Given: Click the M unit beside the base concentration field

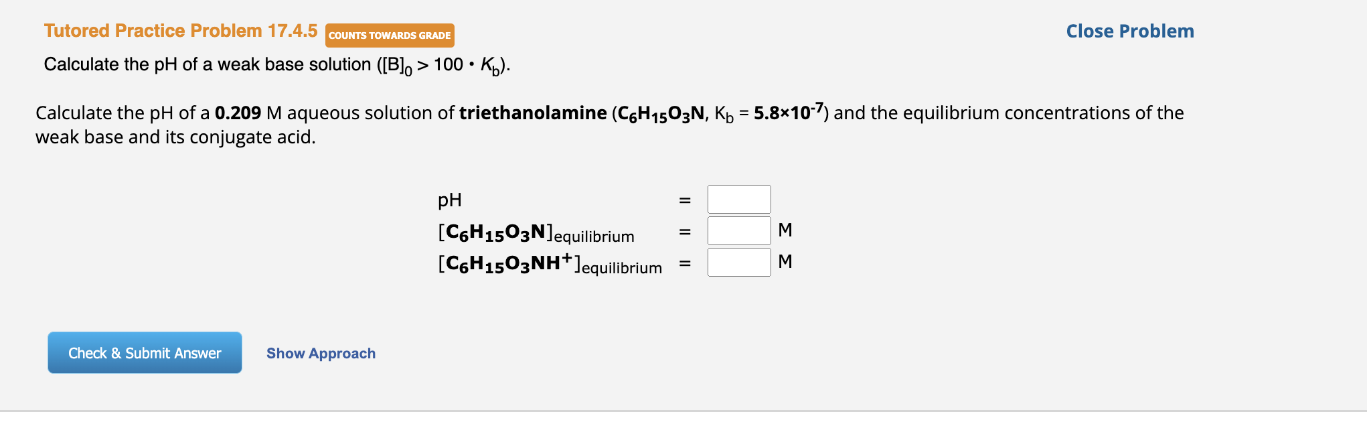Looking at the screenshot, I should 785,230.
